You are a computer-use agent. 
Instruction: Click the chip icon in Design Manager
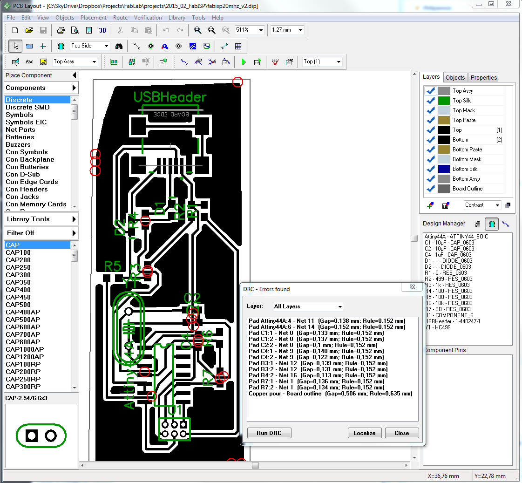tap(492, 224)
